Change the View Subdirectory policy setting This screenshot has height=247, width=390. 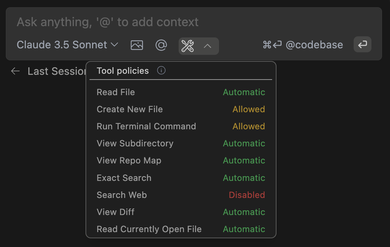tap(244, 143)
